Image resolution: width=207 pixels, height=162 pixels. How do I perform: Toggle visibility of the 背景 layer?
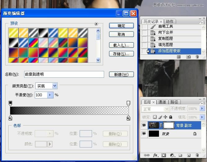[x=144, y=134]
